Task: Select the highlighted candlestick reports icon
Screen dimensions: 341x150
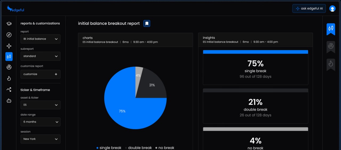Action: pos(9,57)
